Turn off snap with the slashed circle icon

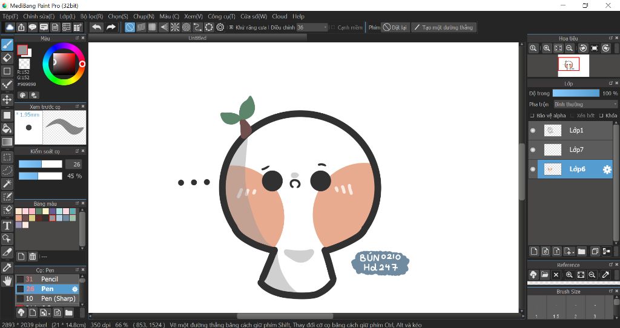pyautogui.click(x=130, y=27)
